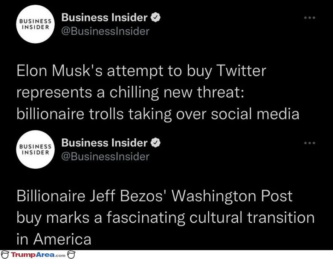333x259 pixels.
Task: Open the tweet about billionaire trolls
Action: click(x=158, y=93)
